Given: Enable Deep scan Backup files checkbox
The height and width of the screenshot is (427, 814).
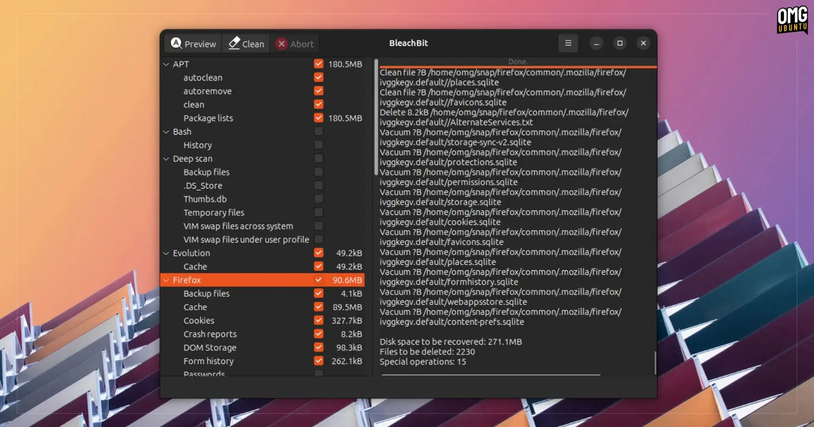Looking at the screenshot, I should tap(318, 172).
